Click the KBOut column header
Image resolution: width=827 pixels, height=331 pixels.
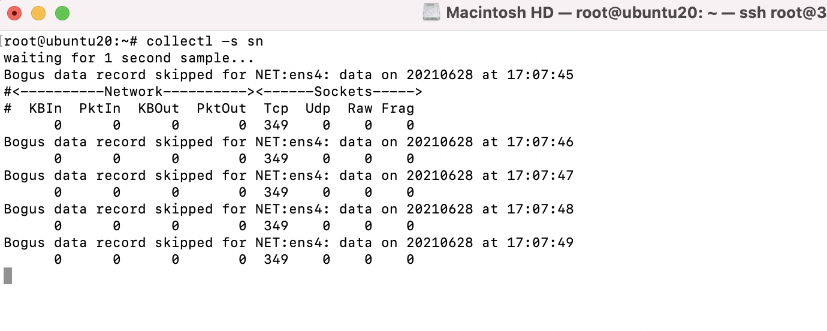point(159,109)
